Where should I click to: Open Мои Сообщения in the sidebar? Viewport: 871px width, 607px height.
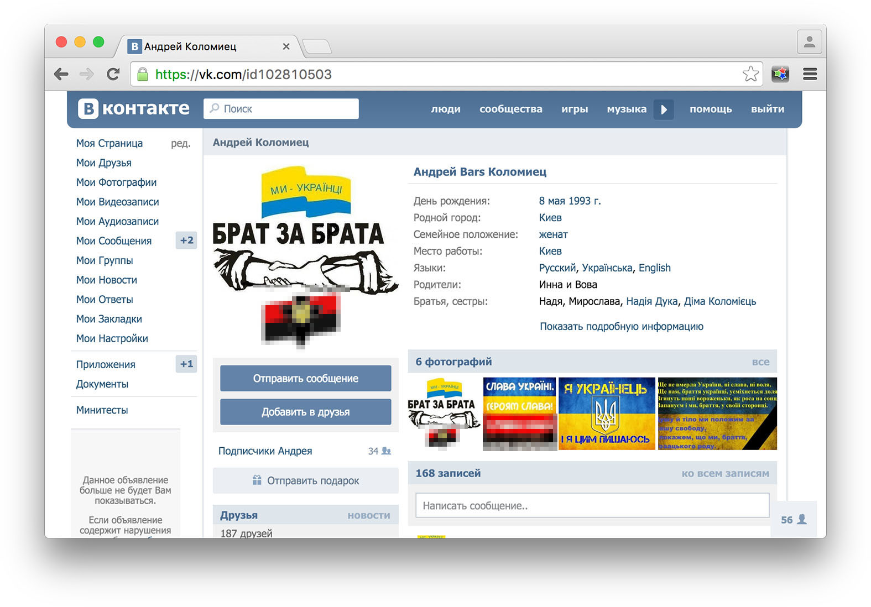[114, 241]
